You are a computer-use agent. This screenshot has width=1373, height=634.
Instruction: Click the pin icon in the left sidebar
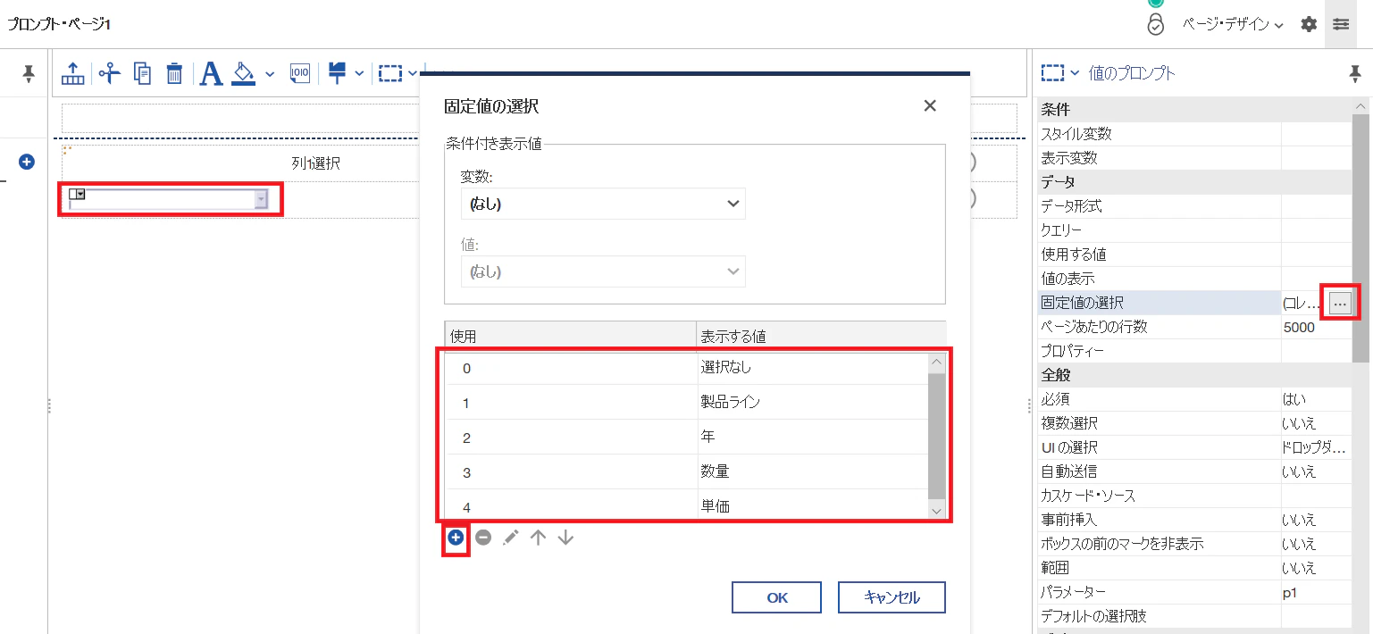pos(29,74)
